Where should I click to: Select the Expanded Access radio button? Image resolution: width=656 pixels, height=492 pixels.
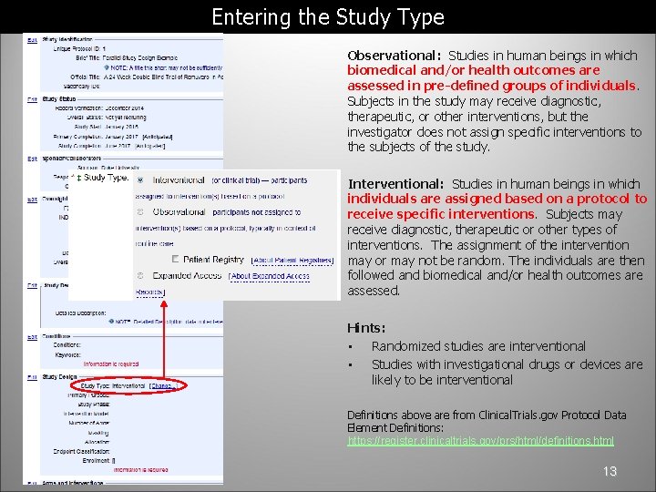click(140, 276)
